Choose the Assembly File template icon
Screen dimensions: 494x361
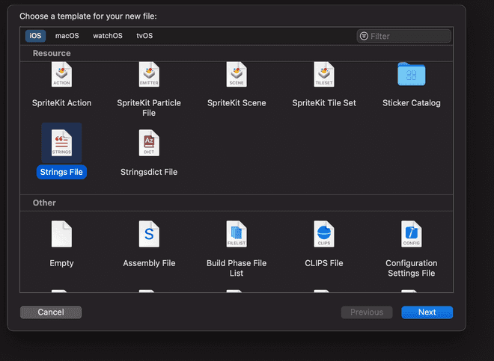[149, 235]
